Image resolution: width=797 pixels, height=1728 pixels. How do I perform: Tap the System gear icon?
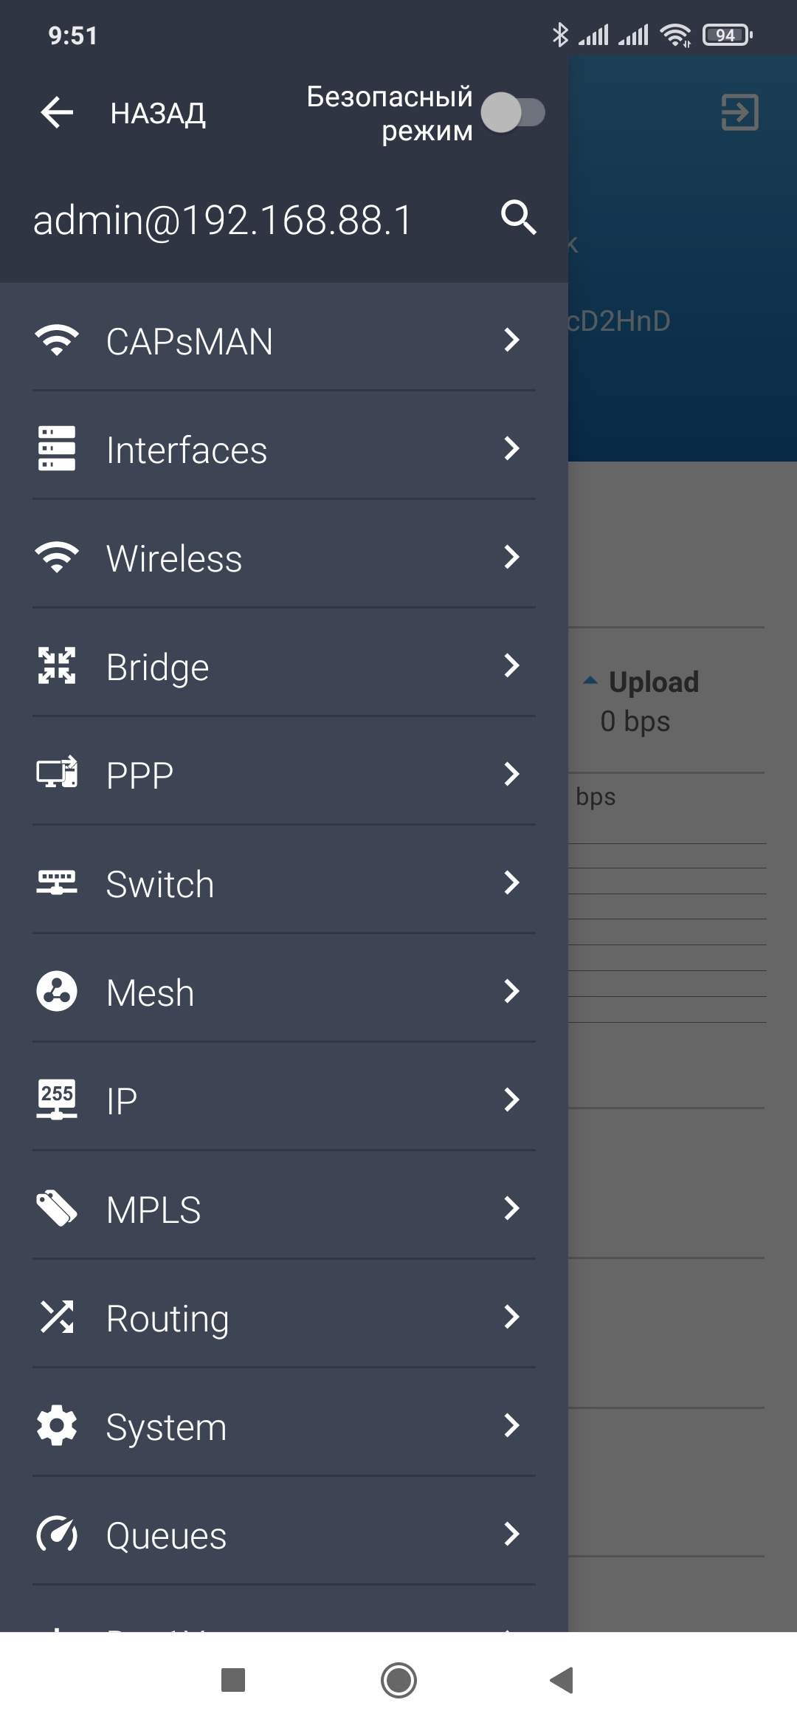(57, 1426)
